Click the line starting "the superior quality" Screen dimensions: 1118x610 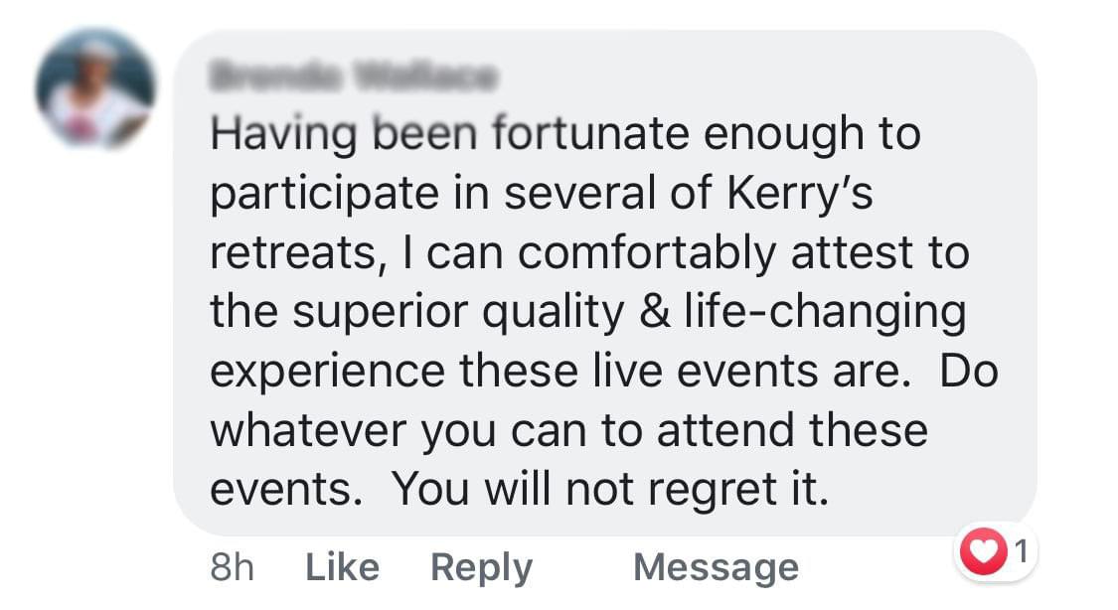tap(588, 314)
